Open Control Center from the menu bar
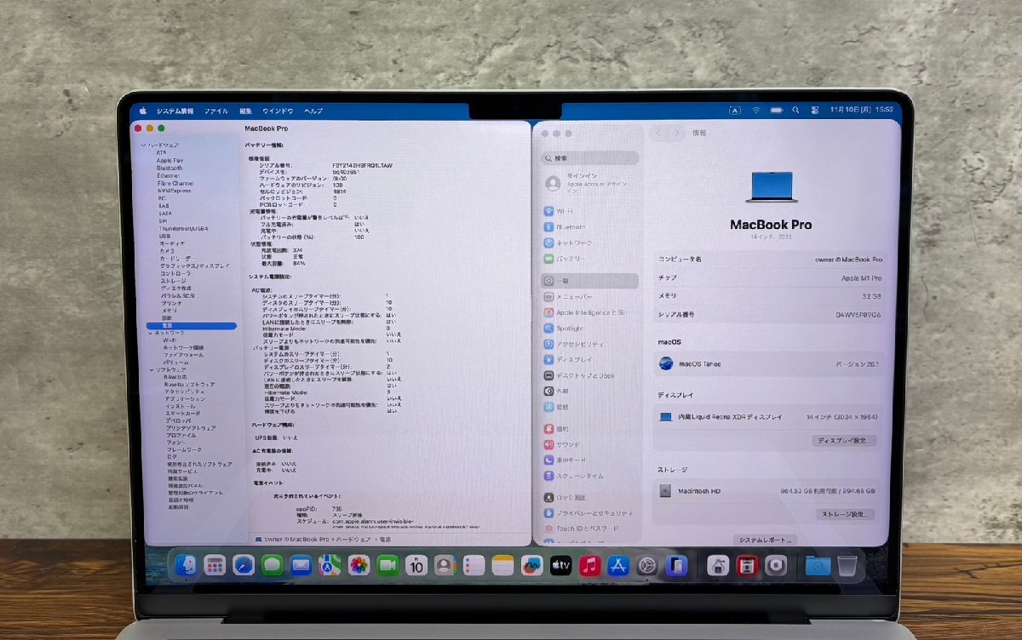Image resolution: width=1022 pixels, height=640 pixels. tap(815, 110)
